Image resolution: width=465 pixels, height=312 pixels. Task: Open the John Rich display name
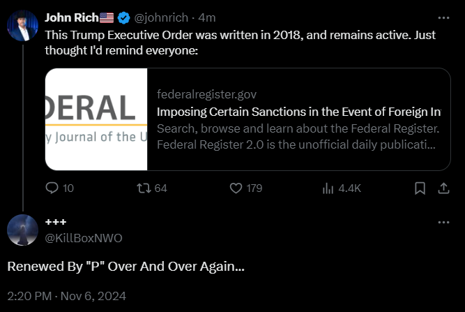(x=71, y=17)
